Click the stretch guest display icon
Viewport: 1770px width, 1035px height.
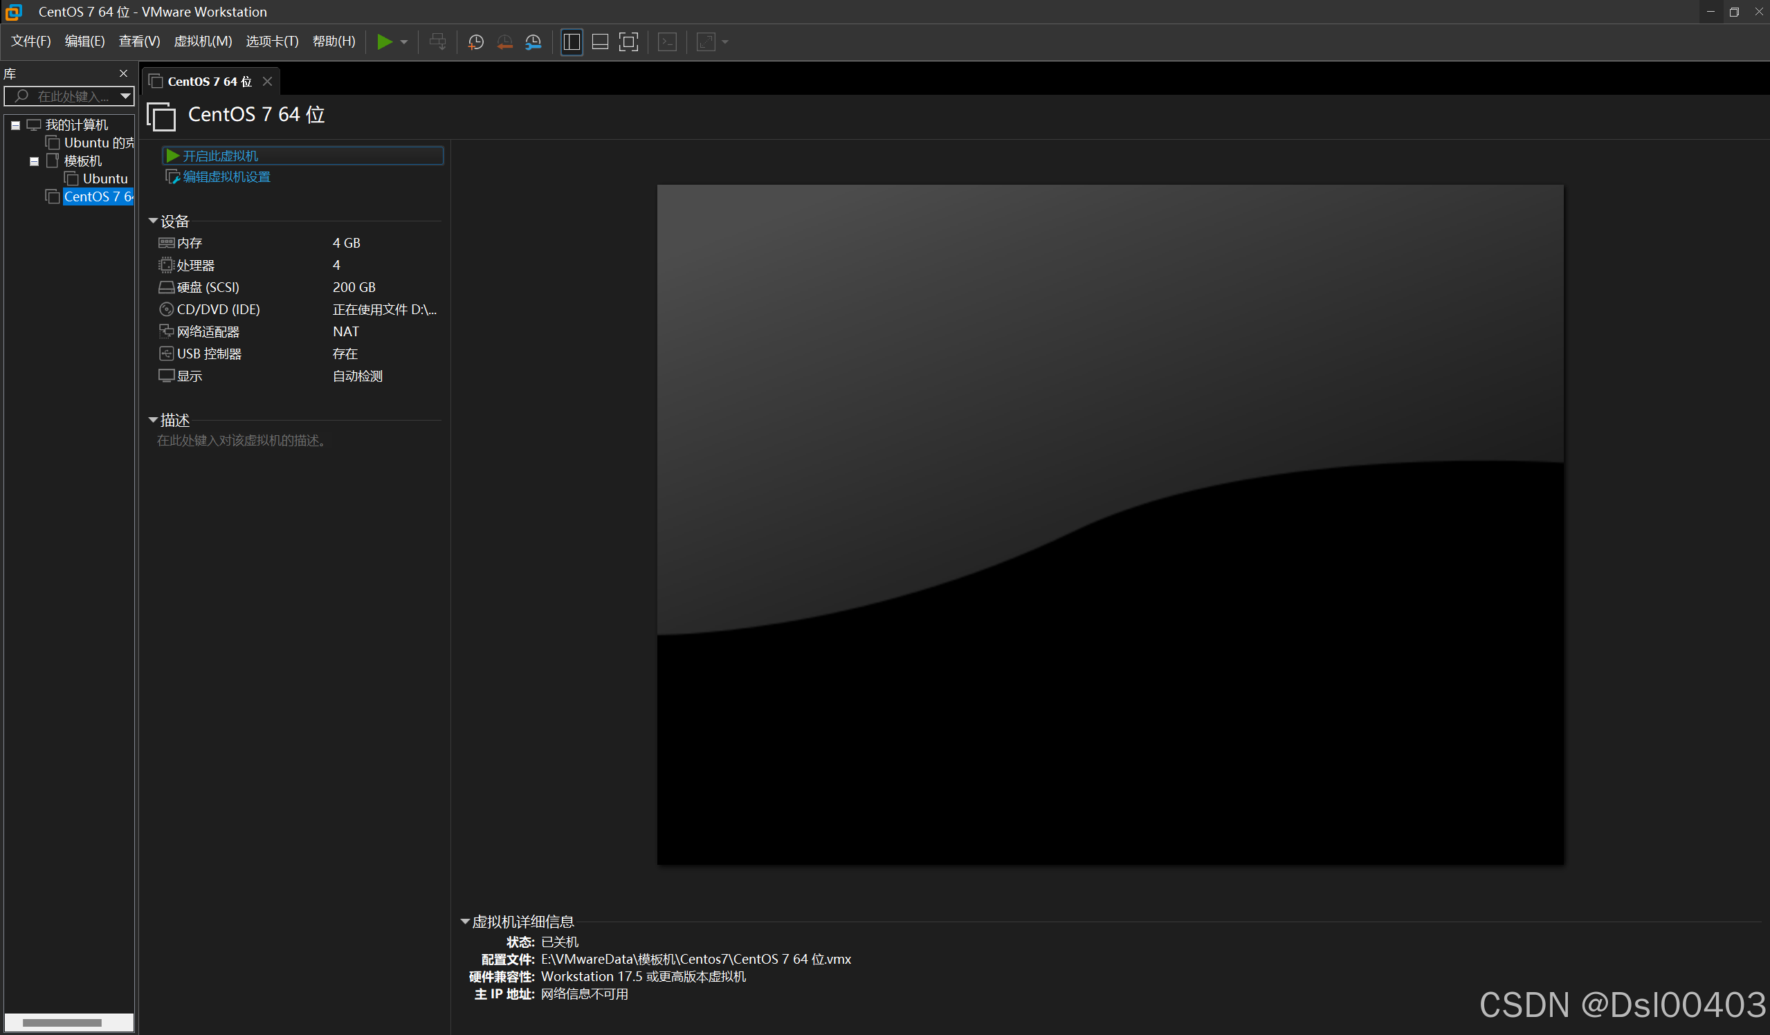(x=706, y=42)
